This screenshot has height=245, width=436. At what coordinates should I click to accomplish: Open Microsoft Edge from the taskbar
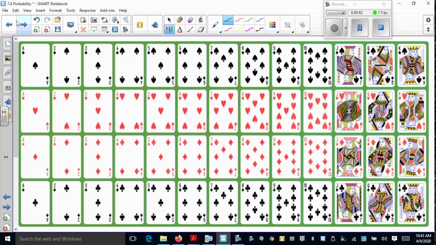click(x=149, y=239)
